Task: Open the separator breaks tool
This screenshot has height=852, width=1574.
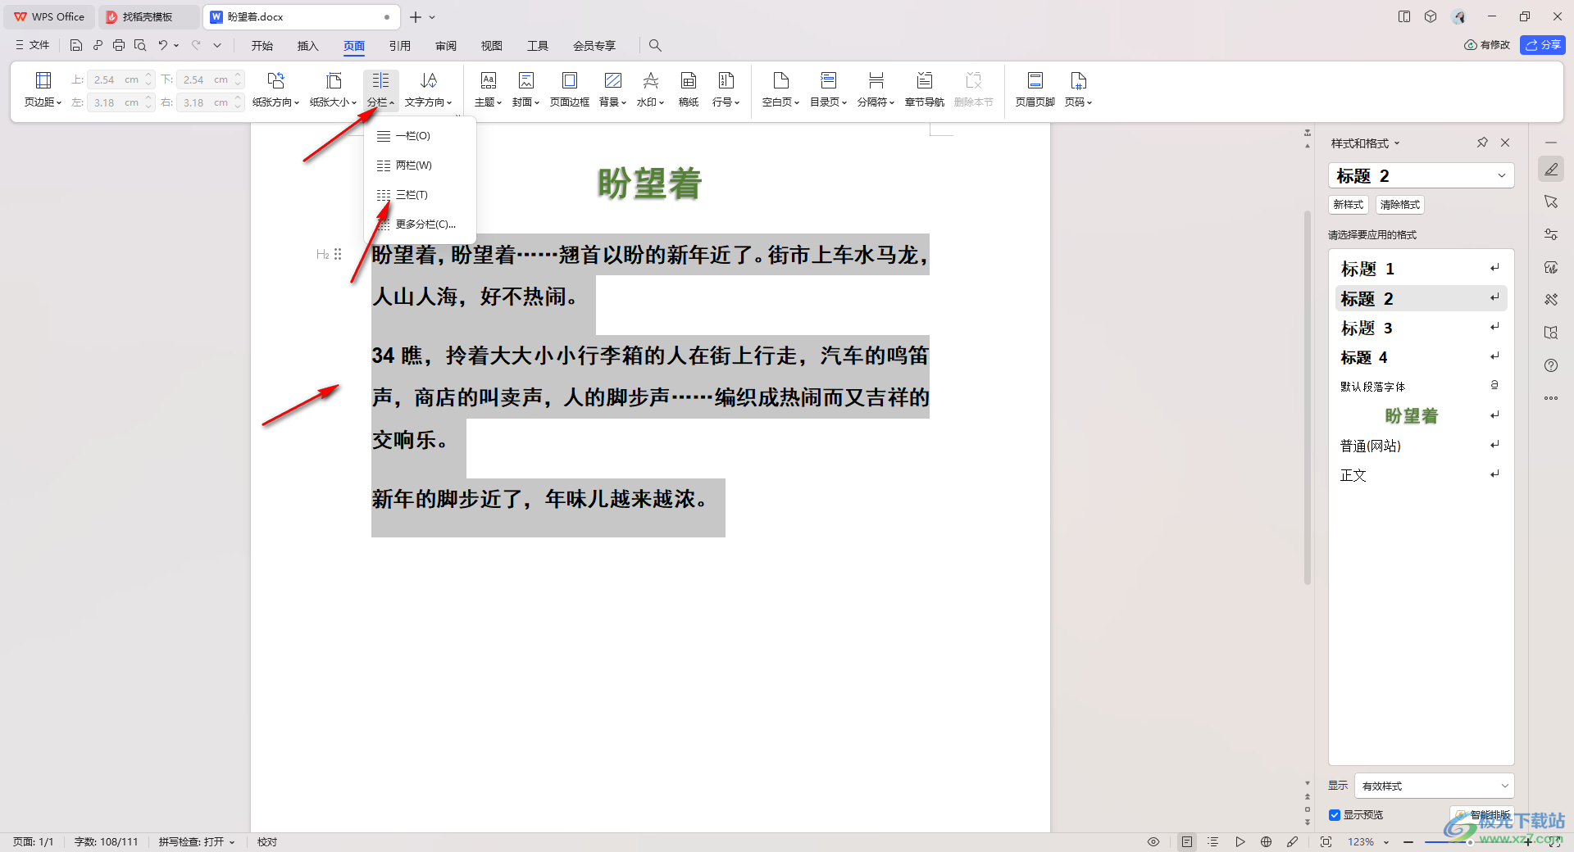Action: point(876,89)
